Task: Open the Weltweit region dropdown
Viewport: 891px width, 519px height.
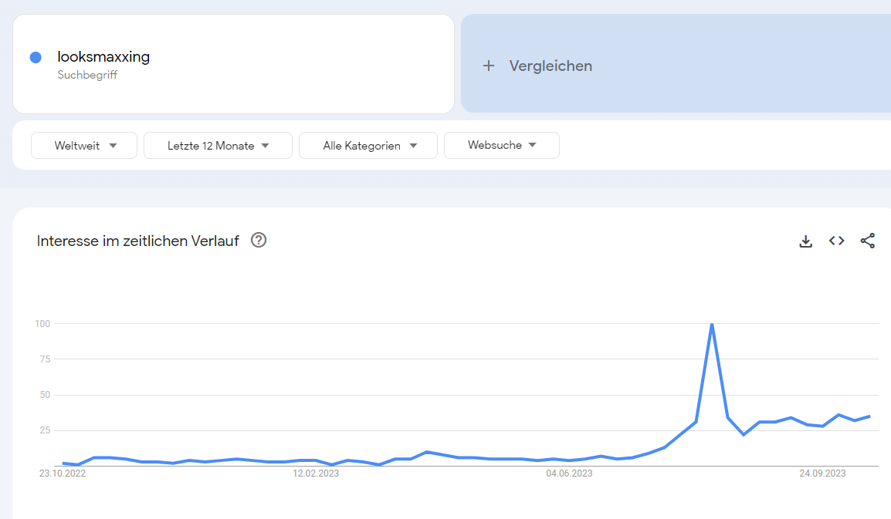Action: click(x=84, y=145)
